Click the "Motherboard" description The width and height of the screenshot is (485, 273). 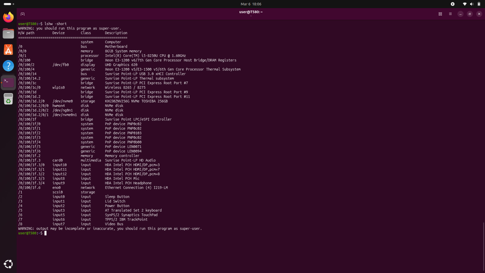point(116,46)
